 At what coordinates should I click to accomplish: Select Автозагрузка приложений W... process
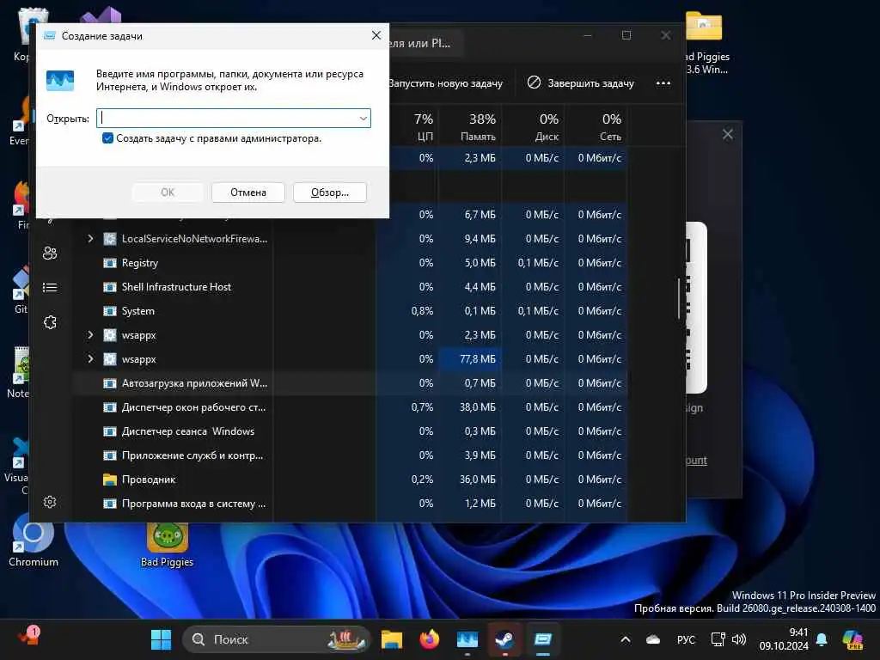tap(351, 382)
